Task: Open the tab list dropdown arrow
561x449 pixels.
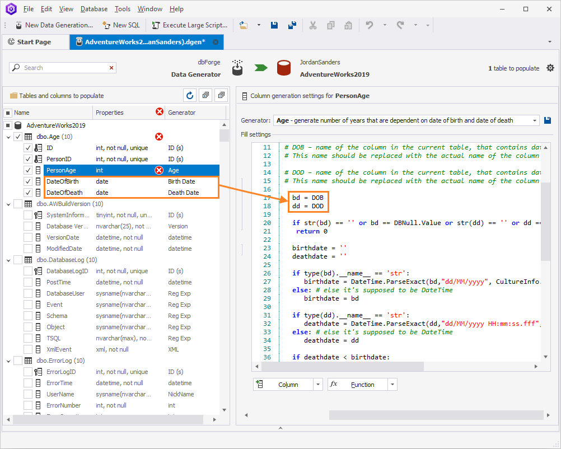Action: pos(550,42)
